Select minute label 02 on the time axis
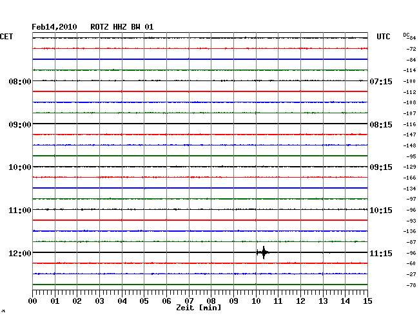The width and height of the screenshot is (419, 318). tap(77, 301)
